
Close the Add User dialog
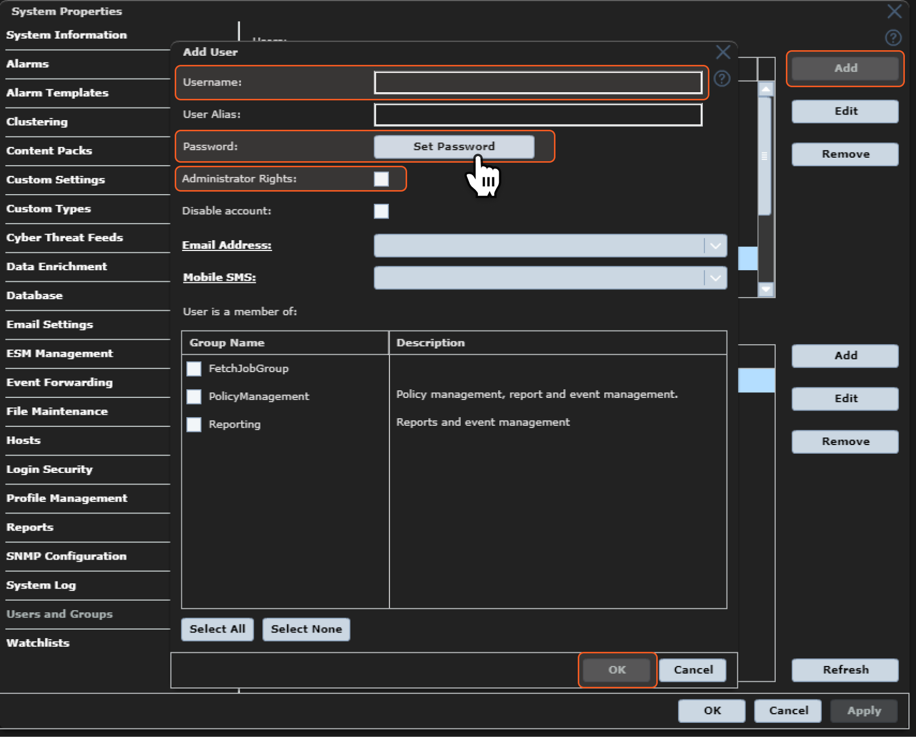pyautogui.click(x=723, y=52)
